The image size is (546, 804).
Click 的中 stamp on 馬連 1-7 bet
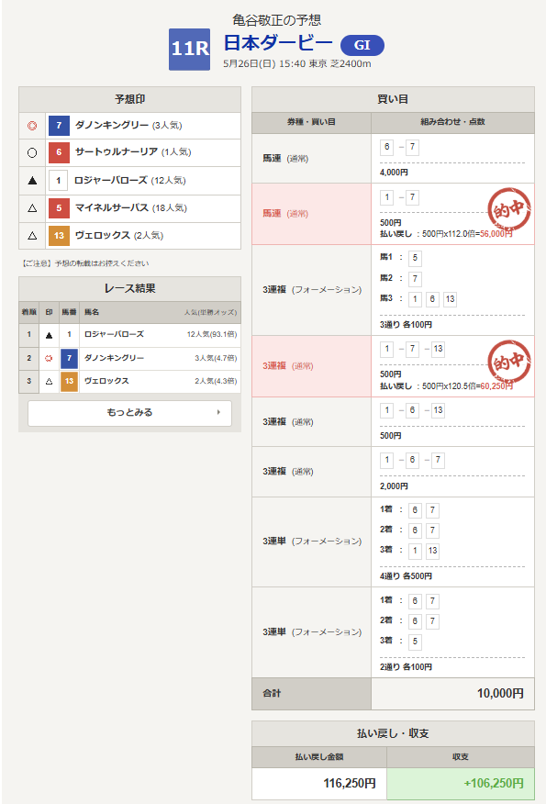click(x=509, y=209)
